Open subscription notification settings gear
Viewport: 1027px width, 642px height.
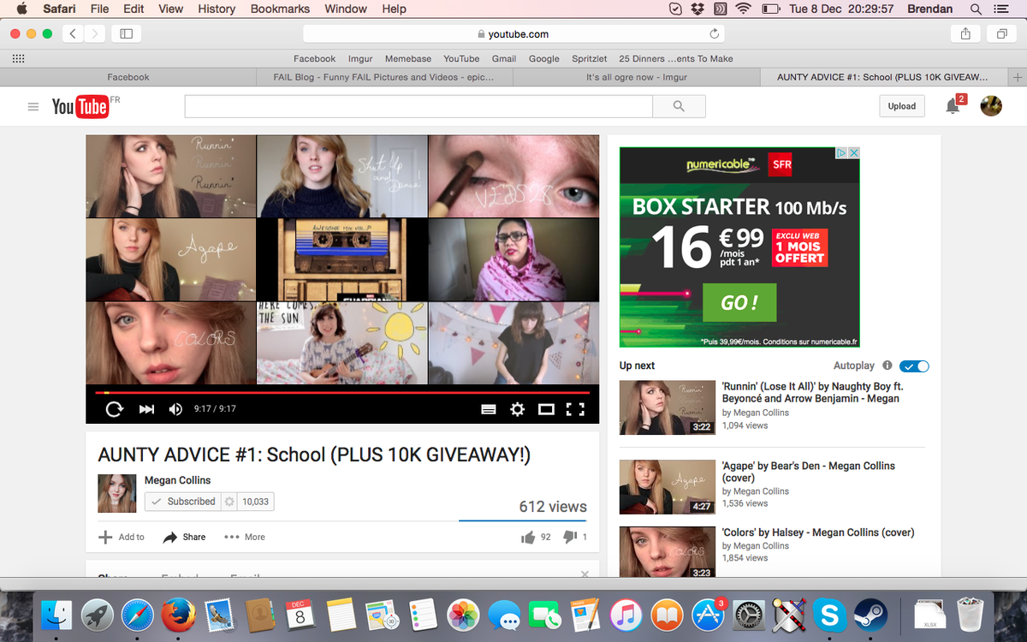(229, 502)
